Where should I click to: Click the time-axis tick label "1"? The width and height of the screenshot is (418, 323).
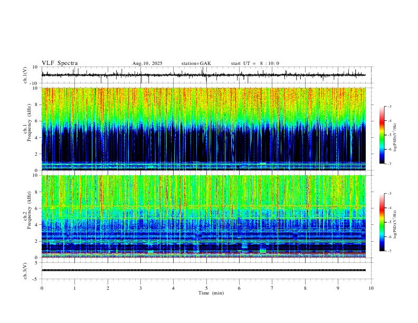[x=74, y=288]
